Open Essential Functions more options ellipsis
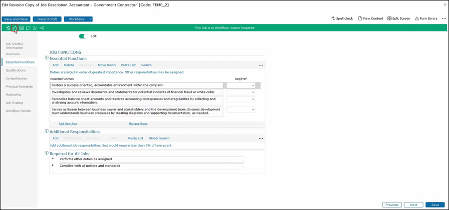The image size is (449, 210). [260, 65]
